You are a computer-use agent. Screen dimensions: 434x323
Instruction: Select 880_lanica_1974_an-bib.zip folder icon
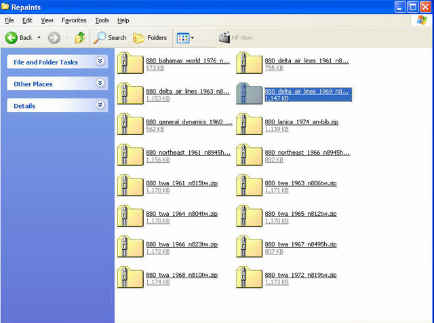249,124
